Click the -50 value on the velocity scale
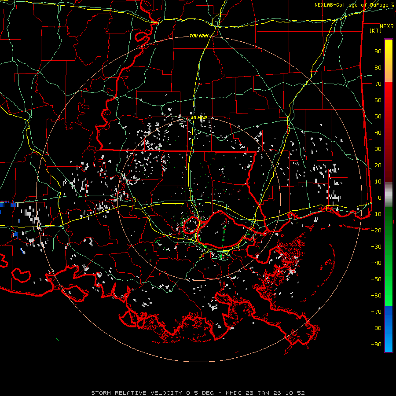Screen dimensions: 396x396 pyautogui.click(x=376, y=279)
